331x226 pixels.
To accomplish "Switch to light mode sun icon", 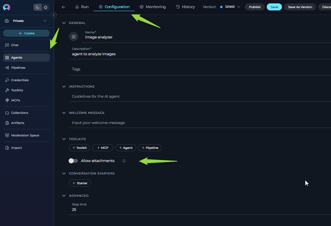I will (46, 7).
